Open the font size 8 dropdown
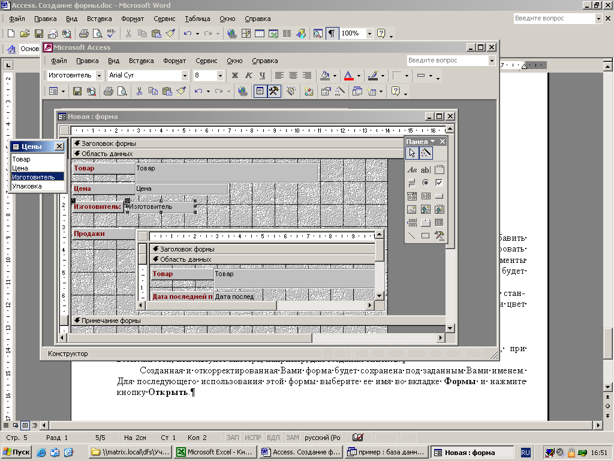This screenshot has height=461, width=614. 220,75
